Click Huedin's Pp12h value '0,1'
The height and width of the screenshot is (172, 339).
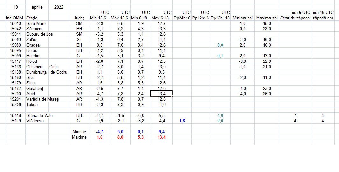220,56
